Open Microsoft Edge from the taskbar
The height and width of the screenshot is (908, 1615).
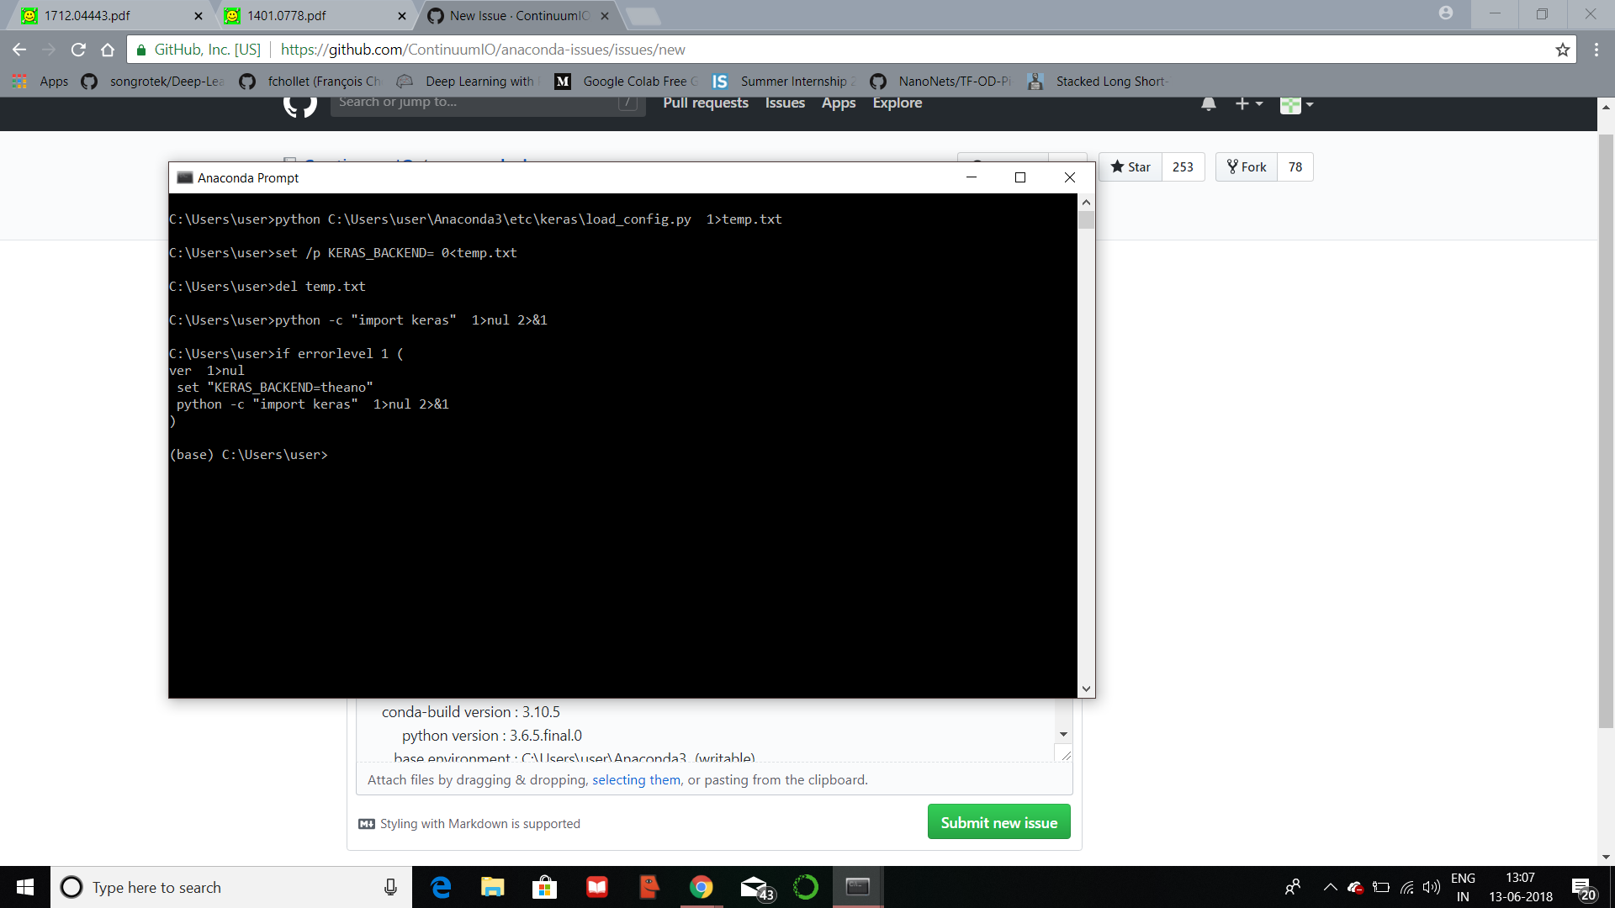click(441, 887)
